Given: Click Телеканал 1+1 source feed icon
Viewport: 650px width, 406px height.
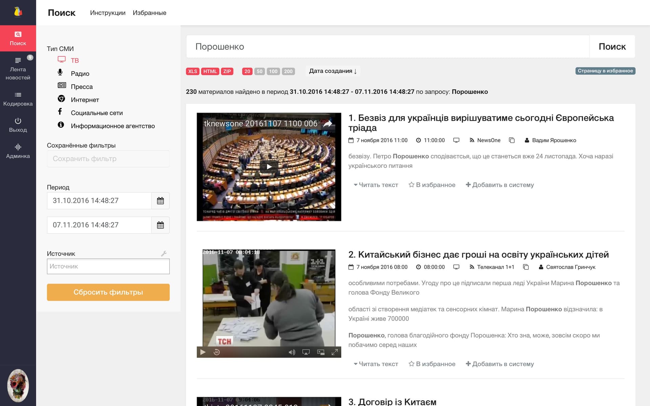Looking at the screenshot, I should tap(472, 267).
